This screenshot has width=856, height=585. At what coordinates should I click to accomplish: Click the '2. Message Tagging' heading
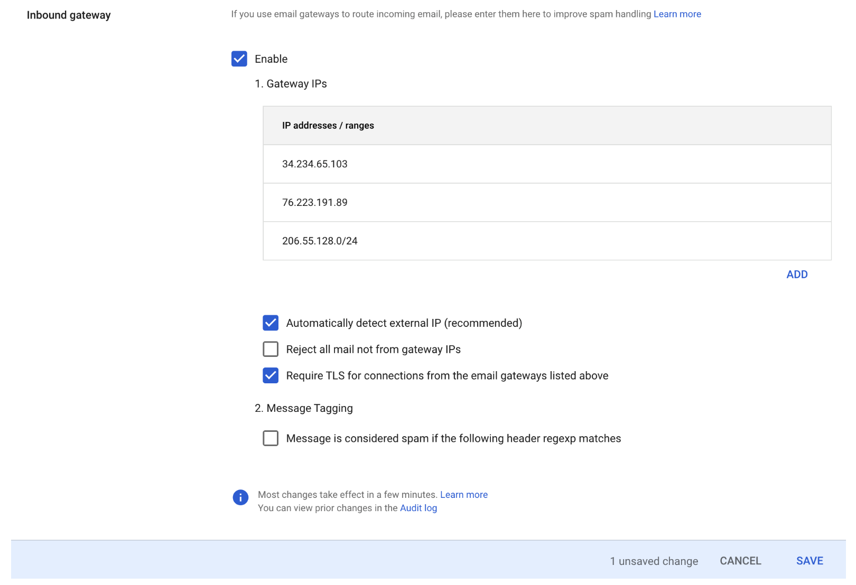point(304,408)
